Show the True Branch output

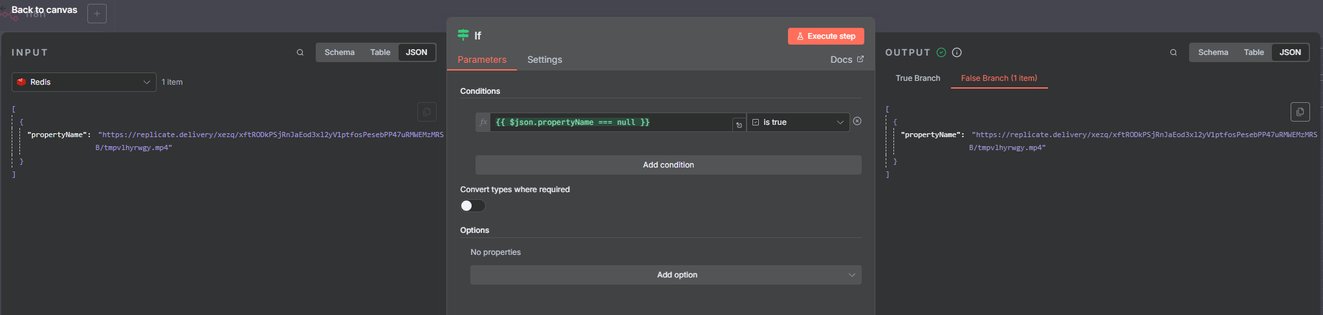918,78
